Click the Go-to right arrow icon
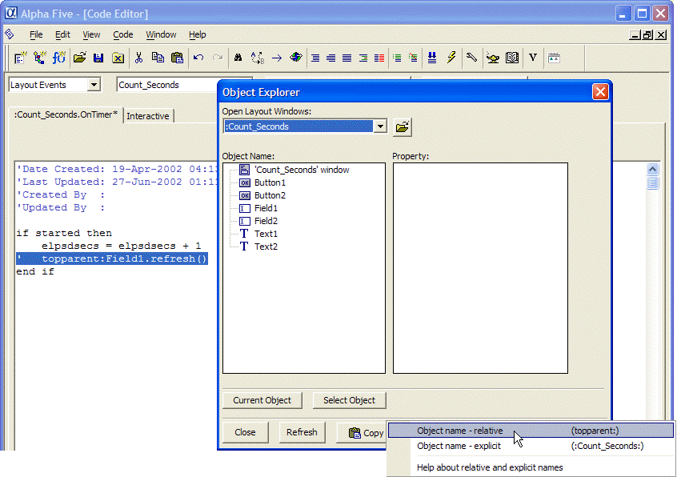 [x=277, y=58]
